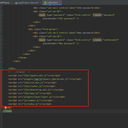Place cursor on closing form tag
Image resolution: width=128 pixels, height=128 pixels.
coord(22,58)
